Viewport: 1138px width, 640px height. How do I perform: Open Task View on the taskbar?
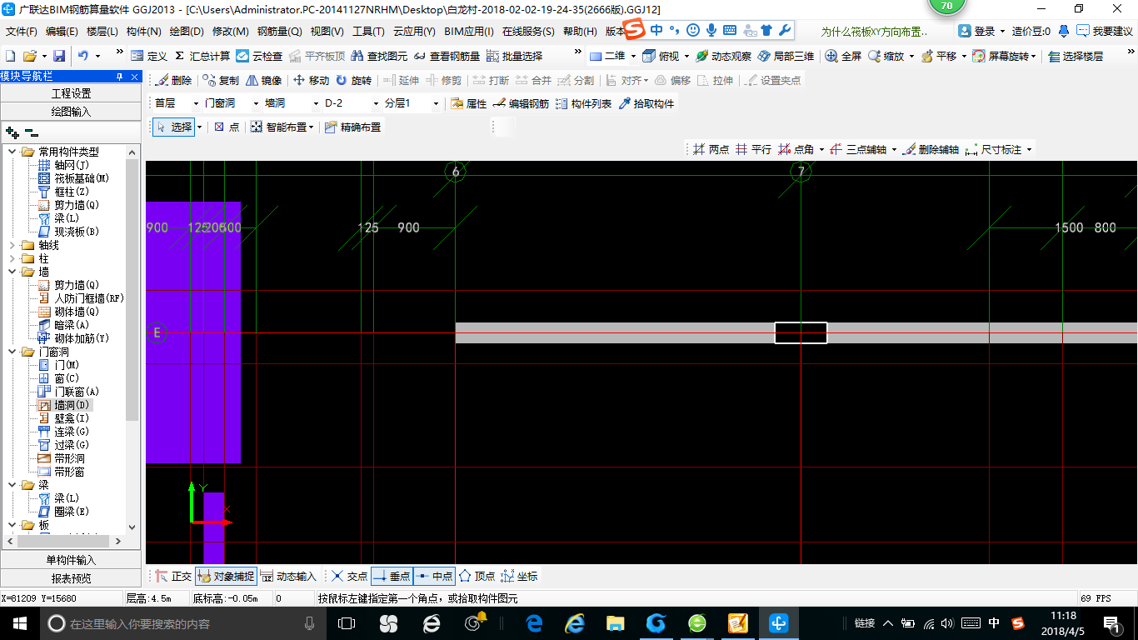tap(347, 623)
